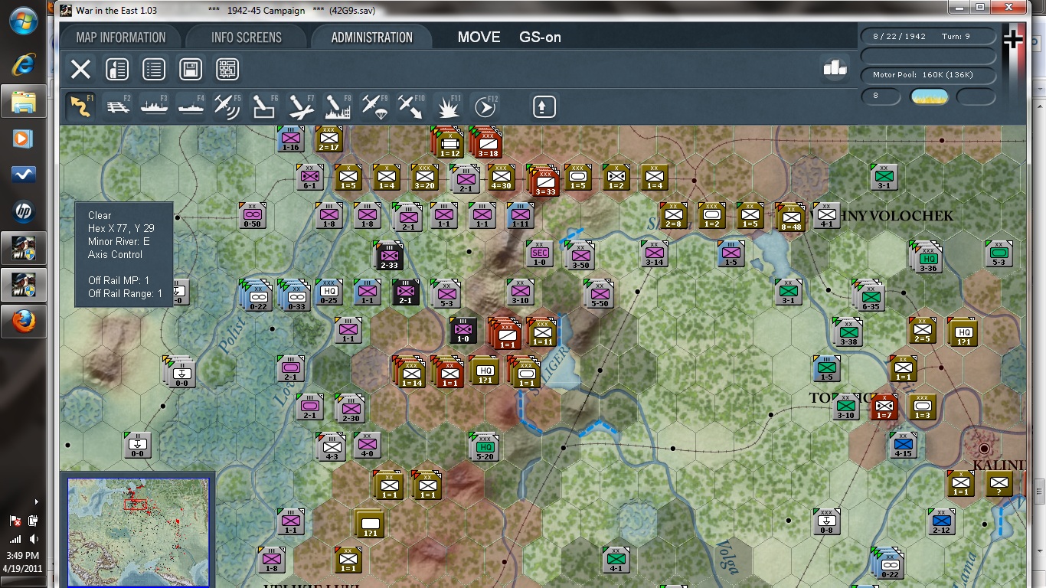Select the unit labeled 5-50
Viewport: 1046px width, 588px height.
[599, 294]
